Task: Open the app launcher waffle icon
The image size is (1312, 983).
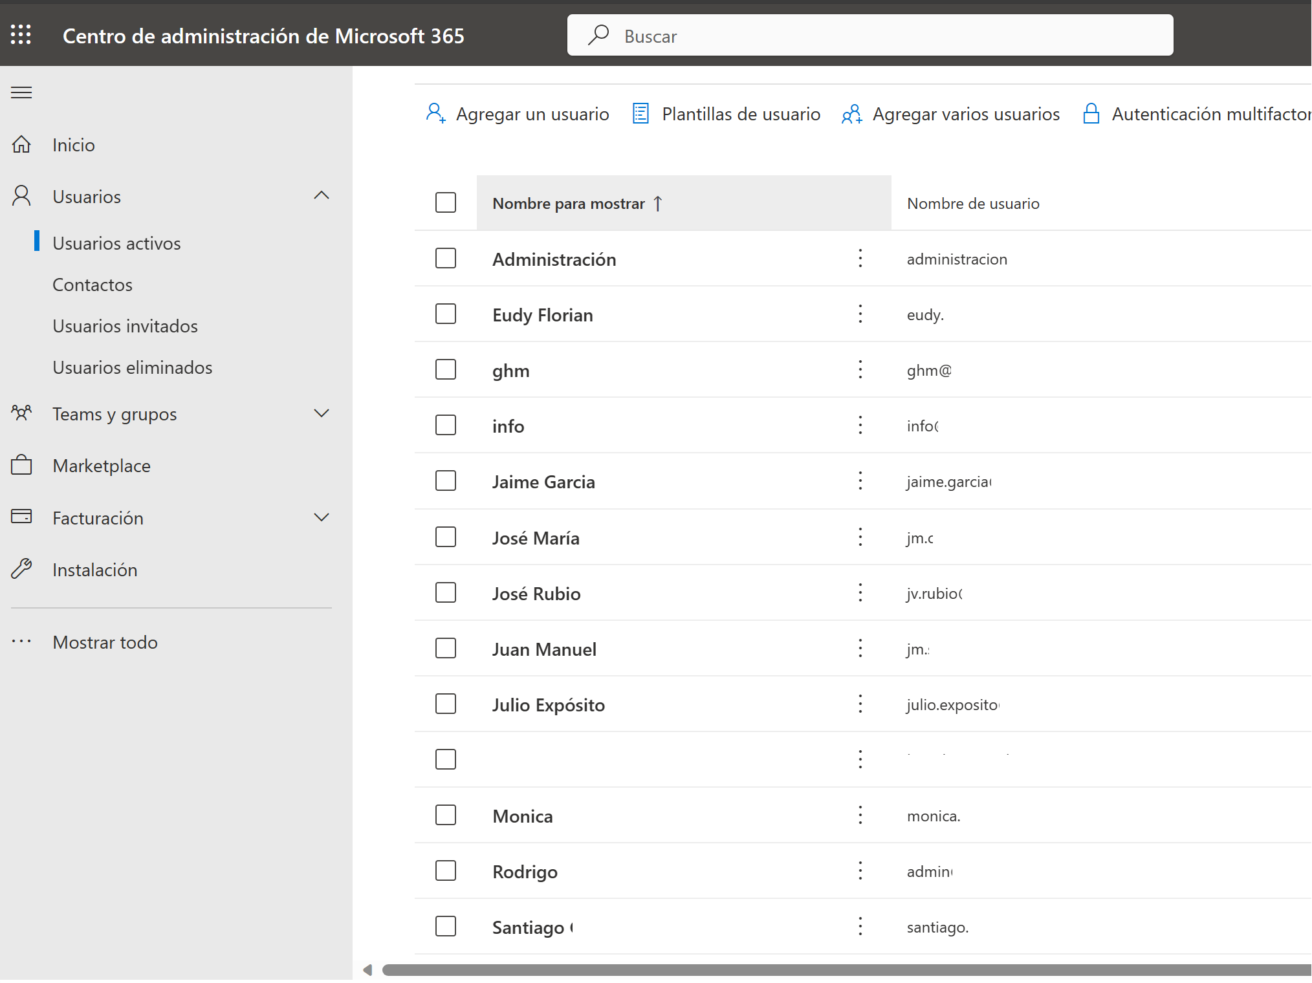Action: [21, 35]
